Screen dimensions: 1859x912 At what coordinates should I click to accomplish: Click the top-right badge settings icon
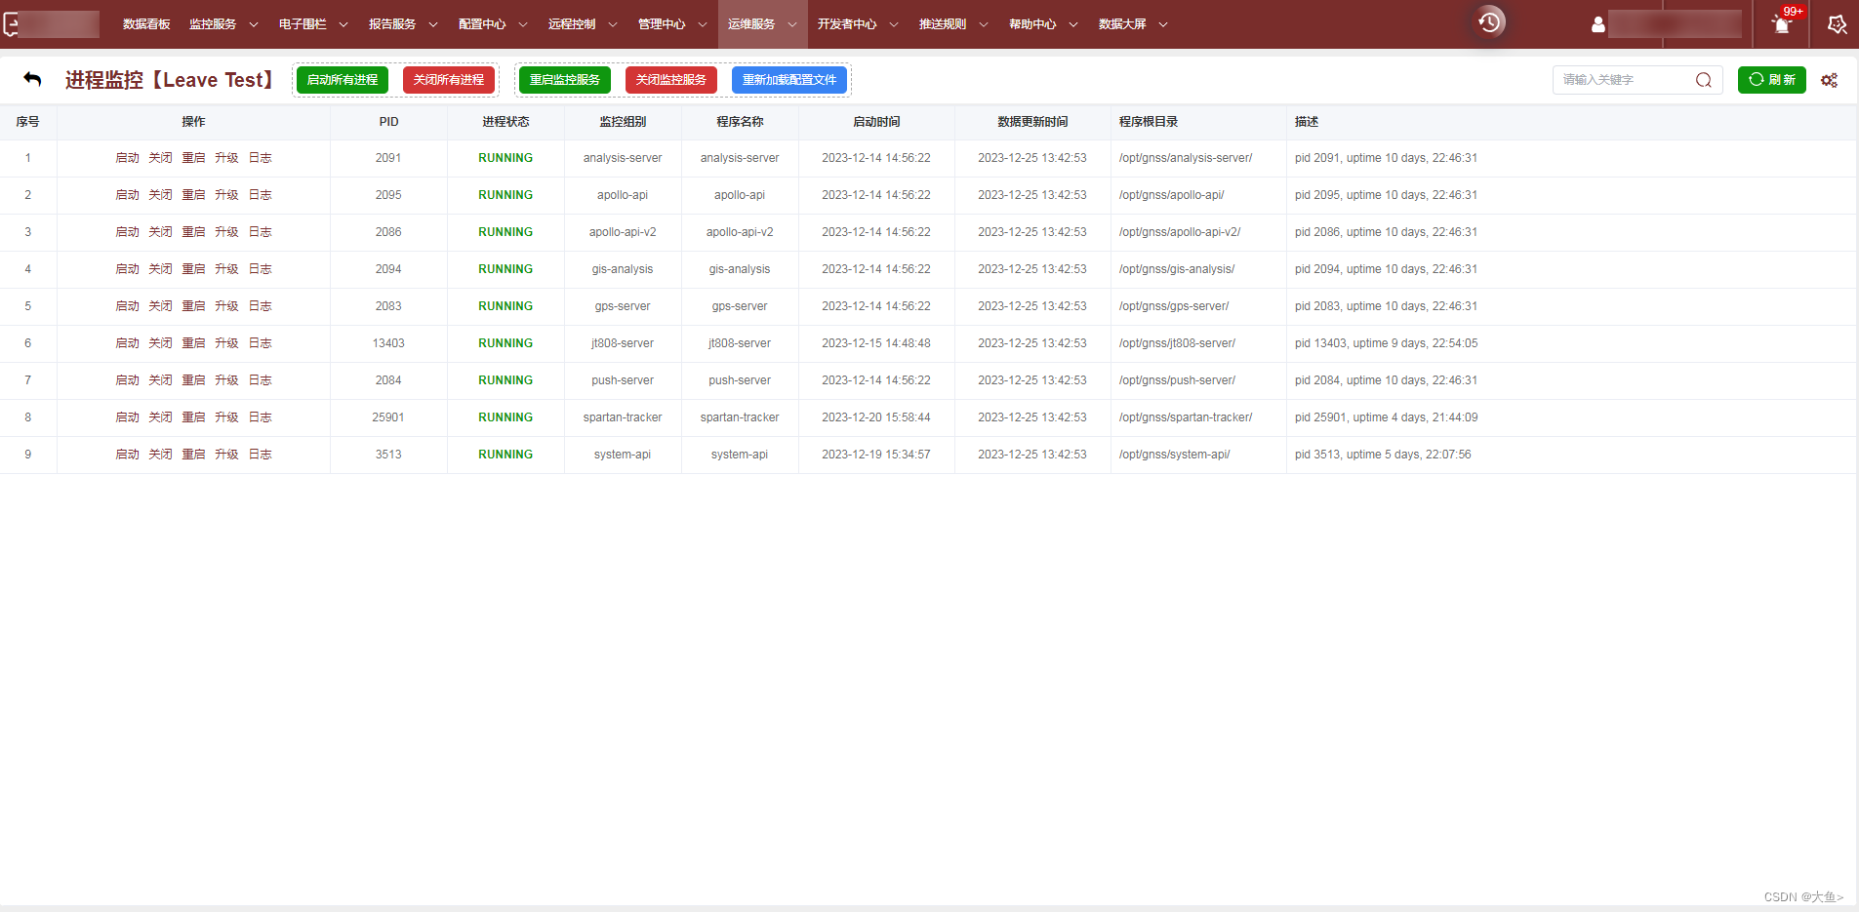1837,24
